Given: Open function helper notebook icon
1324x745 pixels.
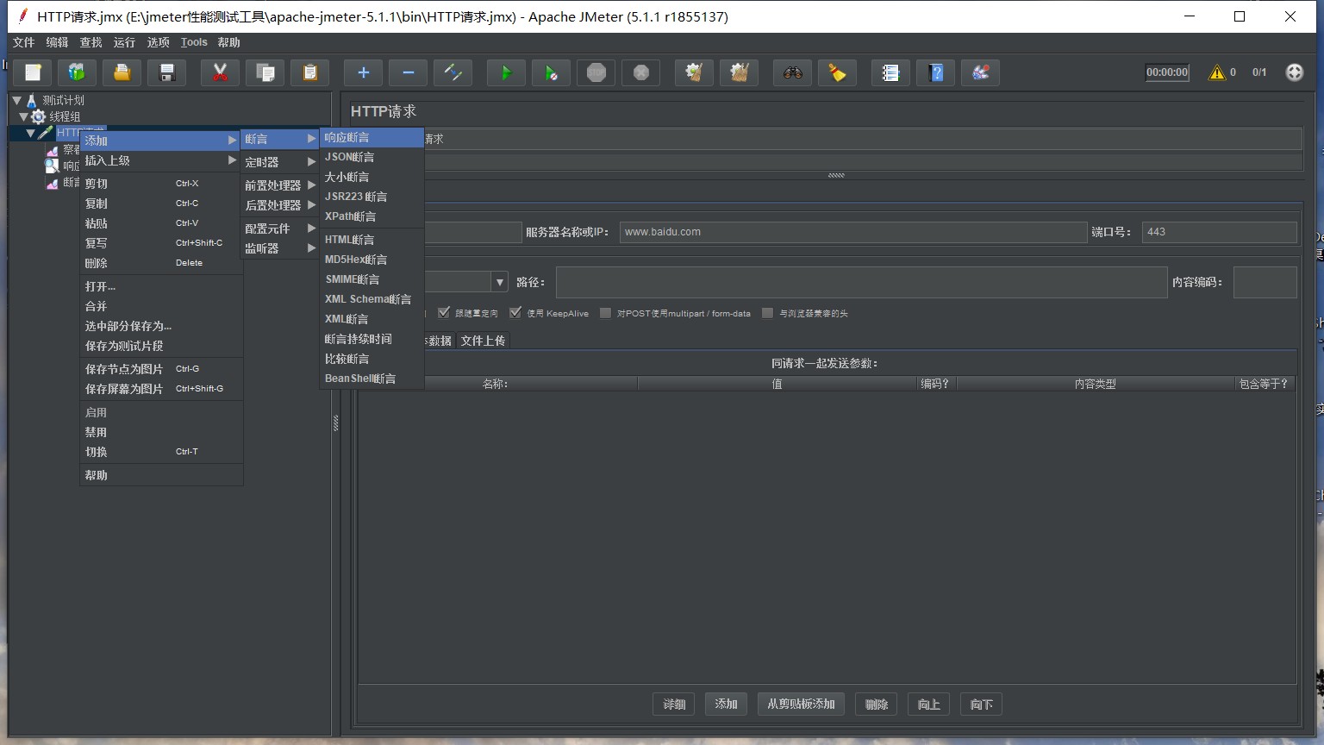Looking at the screenshot, I should 890,73.
